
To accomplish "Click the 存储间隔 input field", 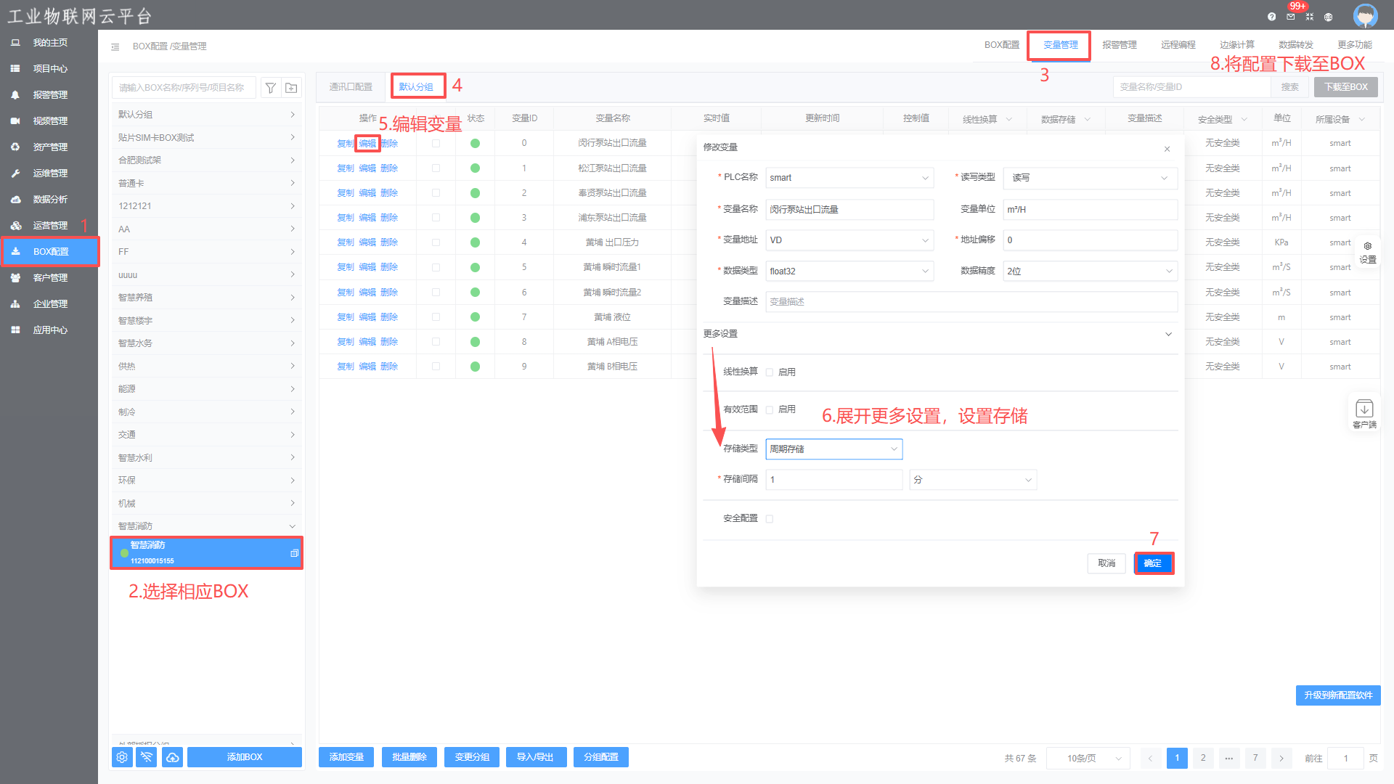I will (x=833, y=480).
